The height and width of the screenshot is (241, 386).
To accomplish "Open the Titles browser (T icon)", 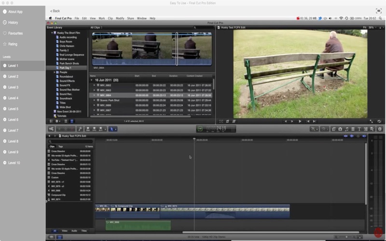I will point(359,129).
